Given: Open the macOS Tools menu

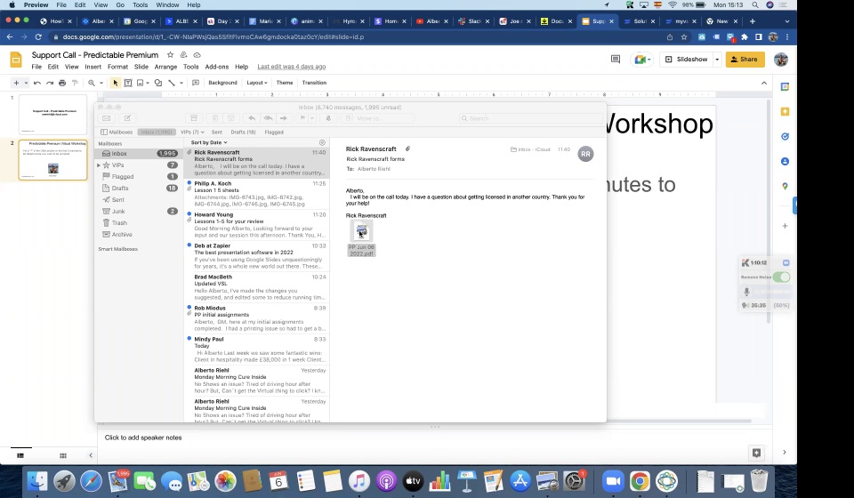Looking at the screenshot, I should tap(140, 5).
